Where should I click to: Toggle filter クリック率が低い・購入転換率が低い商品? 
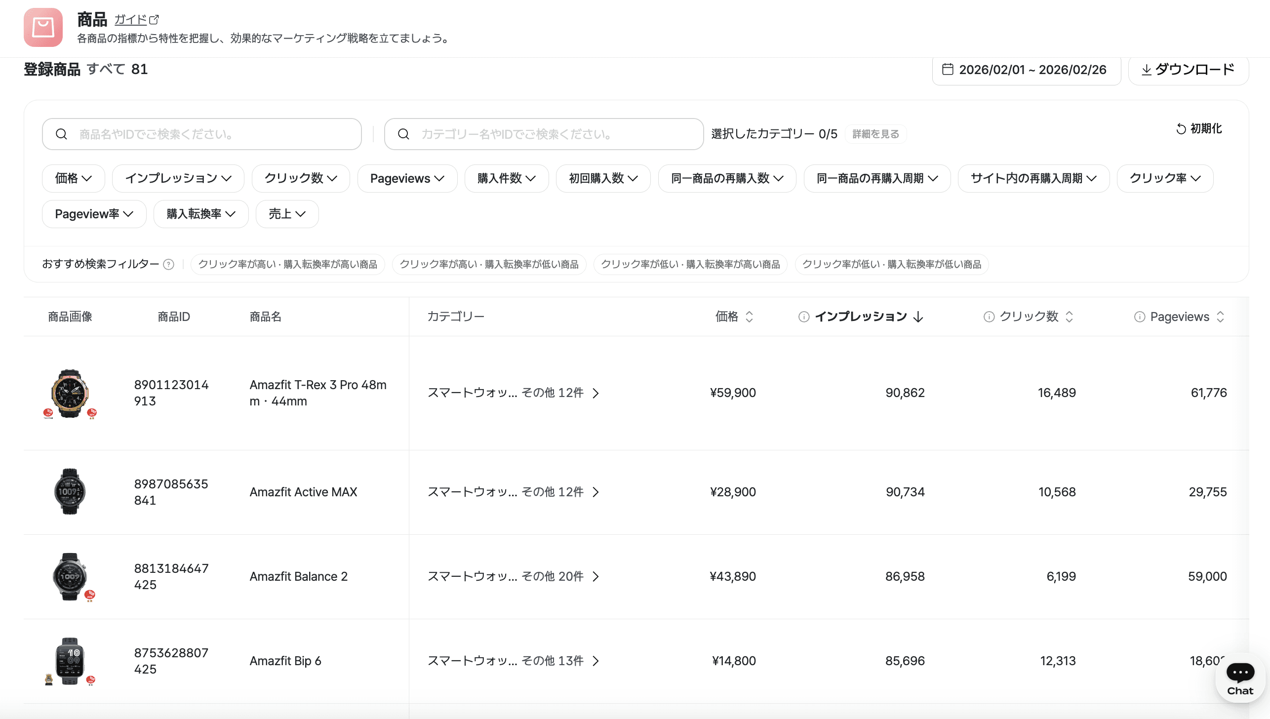point(891,265)
